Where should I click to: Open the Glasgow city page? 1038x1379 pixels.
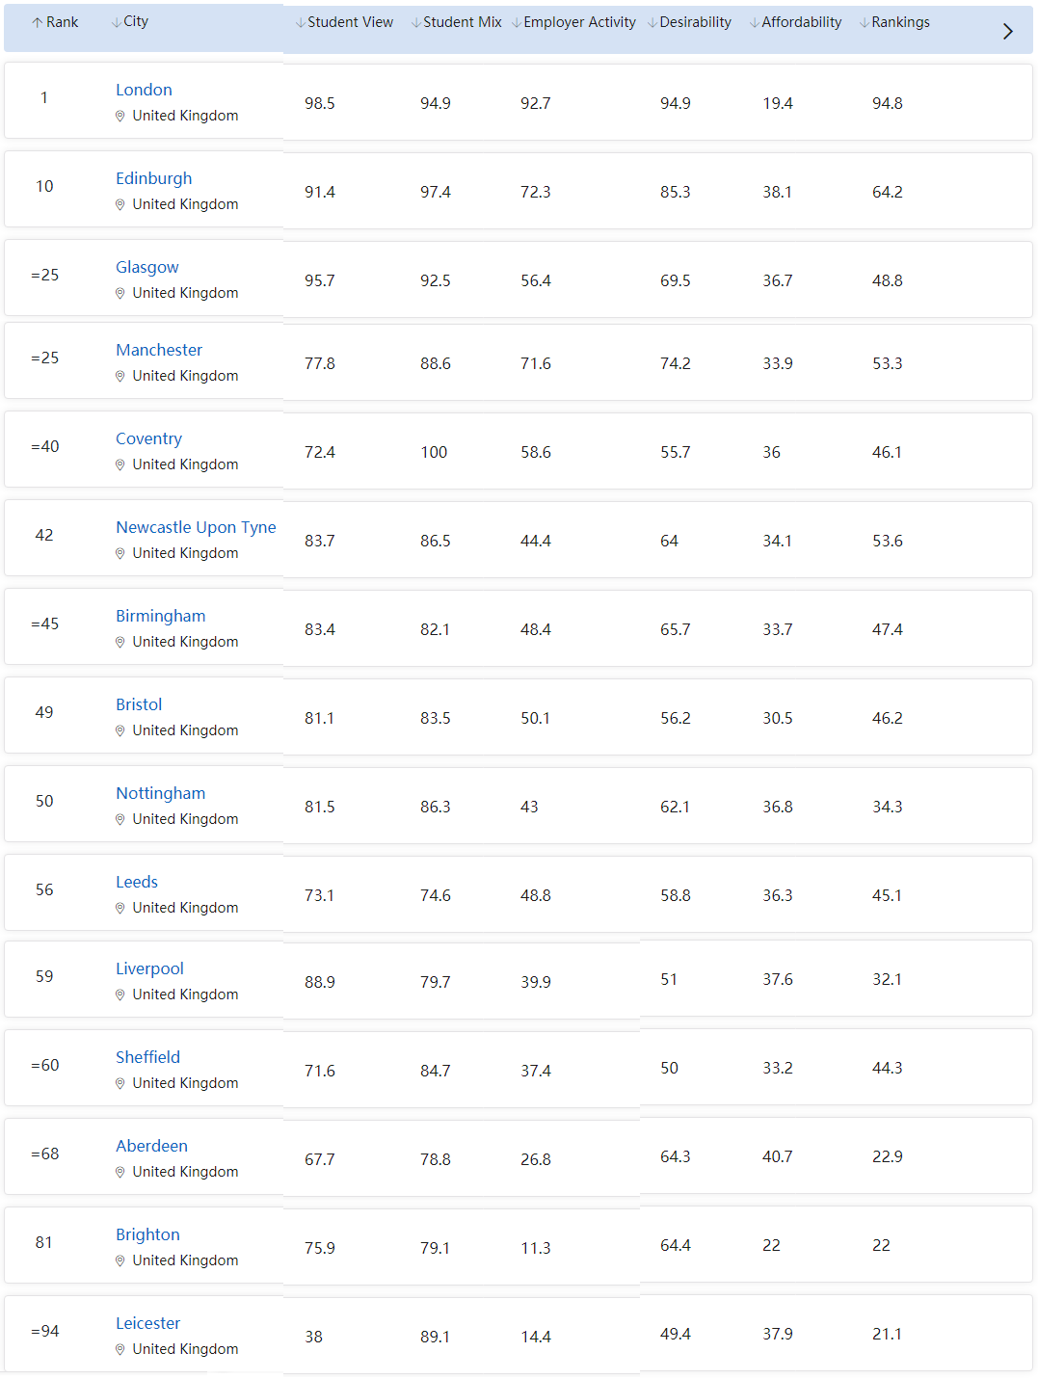coord(147,267)
